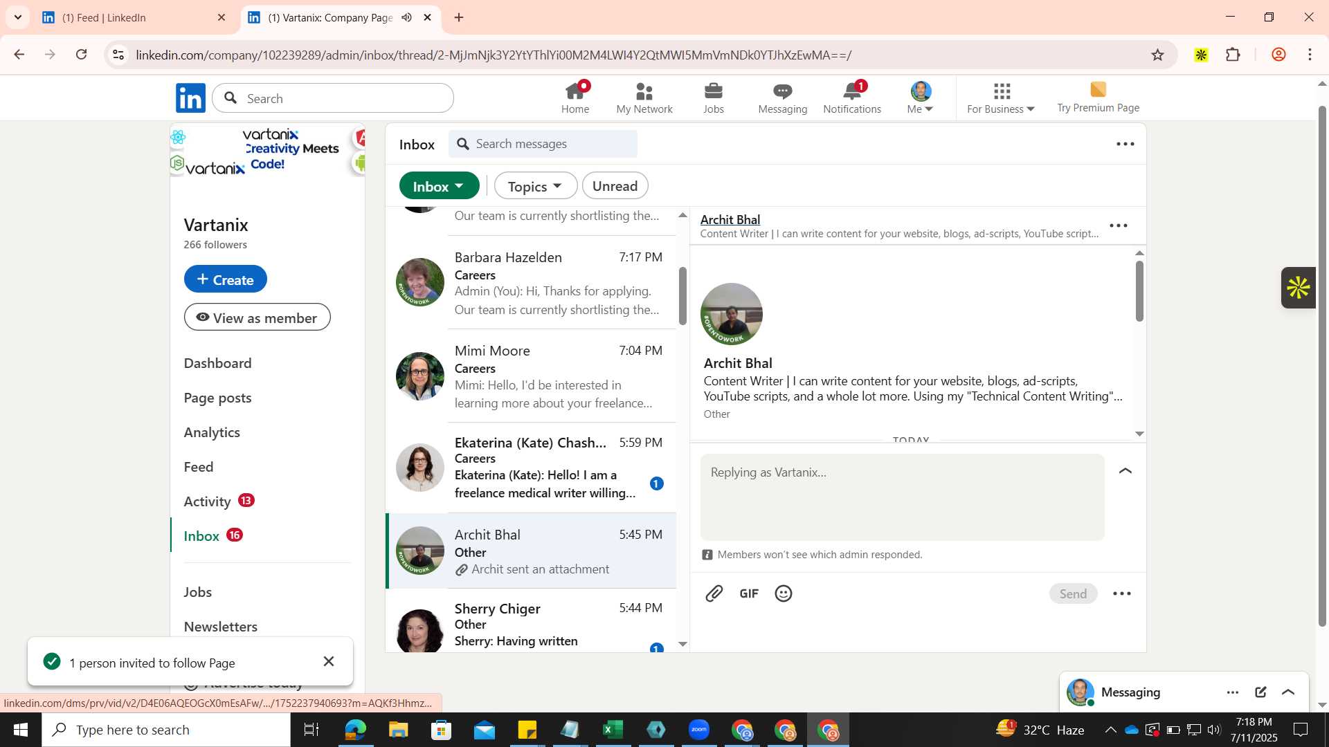Click the message thread scrollbar thumb

[x=1139, y=291]
